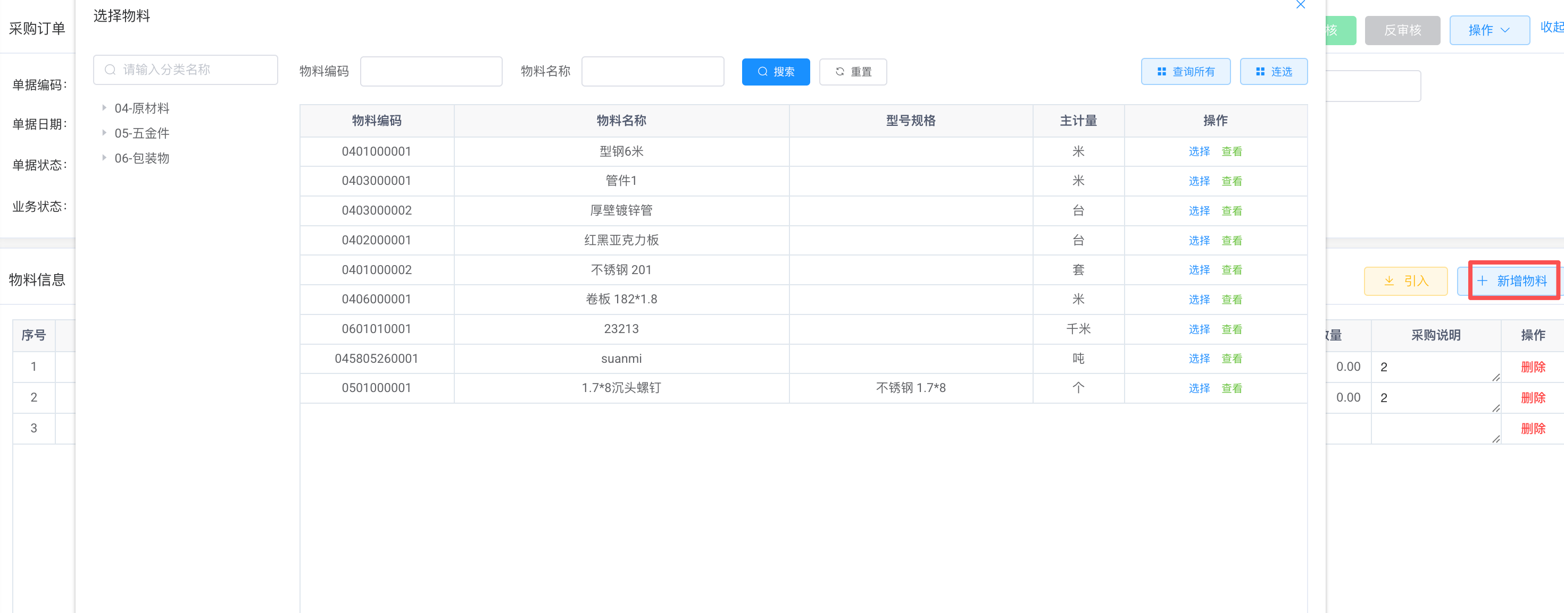
Task: Open the 操作 dropdown button
Action: coord(1488,30)
